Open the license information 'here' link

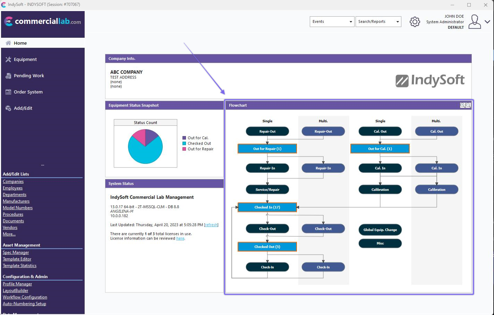(x=180, y=238)
